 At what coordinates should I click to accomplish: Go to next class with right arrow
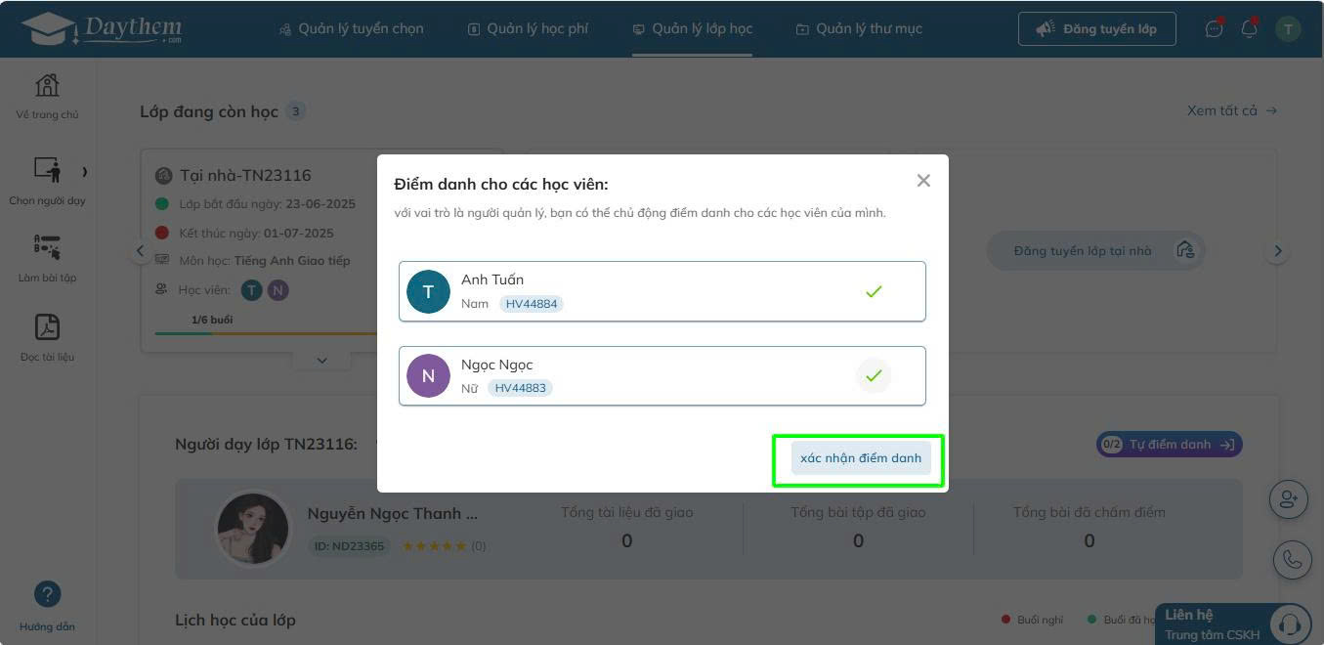(1277, 251)
